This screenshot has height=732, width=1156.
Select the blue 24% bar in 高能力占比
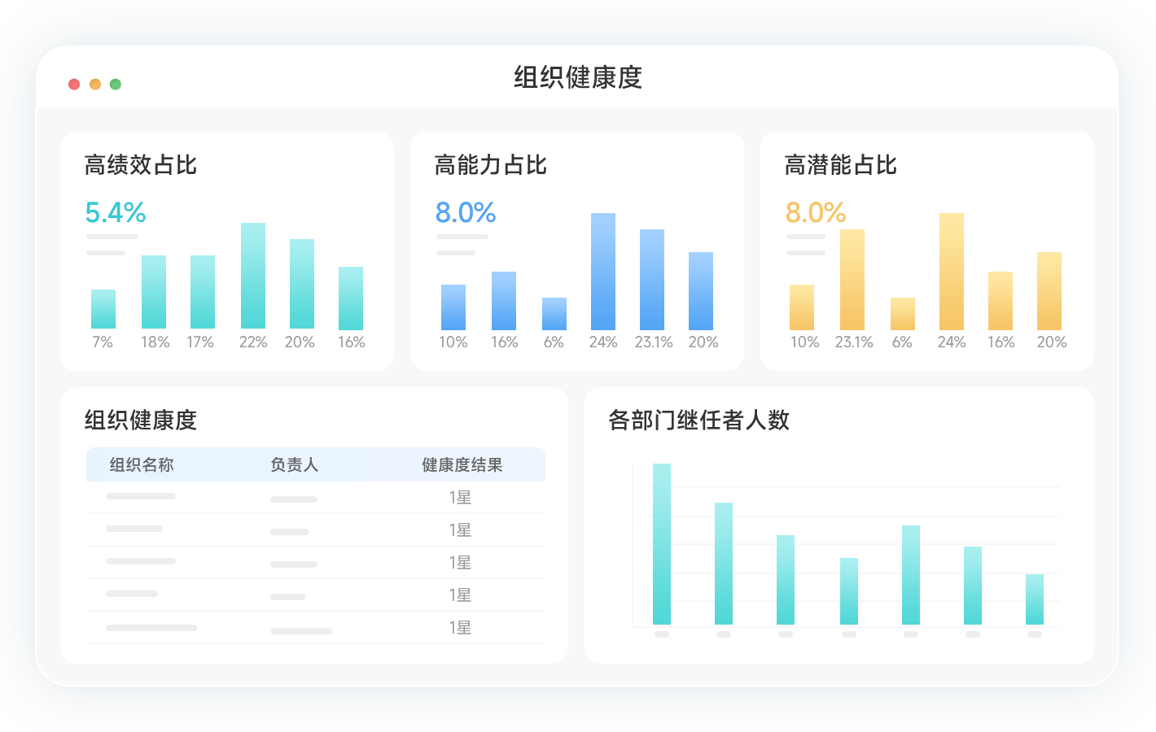click(603, 272)
